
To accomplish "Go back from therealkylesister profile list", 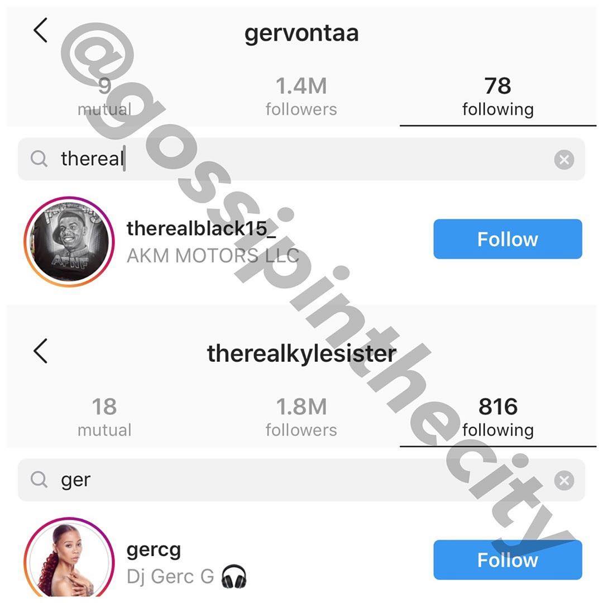I will click(x=40, y=351).
